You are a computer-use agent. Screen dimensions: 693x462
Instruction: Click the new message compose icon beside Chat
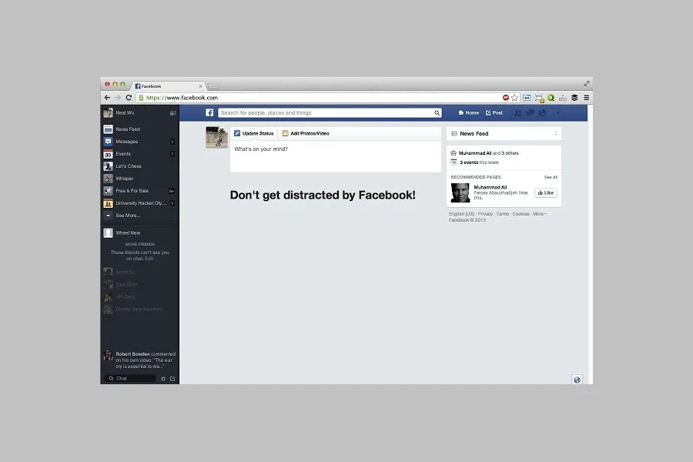click(172, 379)
